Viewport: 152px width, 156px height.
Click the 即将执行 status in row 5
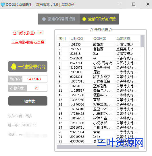click(126, 63)
